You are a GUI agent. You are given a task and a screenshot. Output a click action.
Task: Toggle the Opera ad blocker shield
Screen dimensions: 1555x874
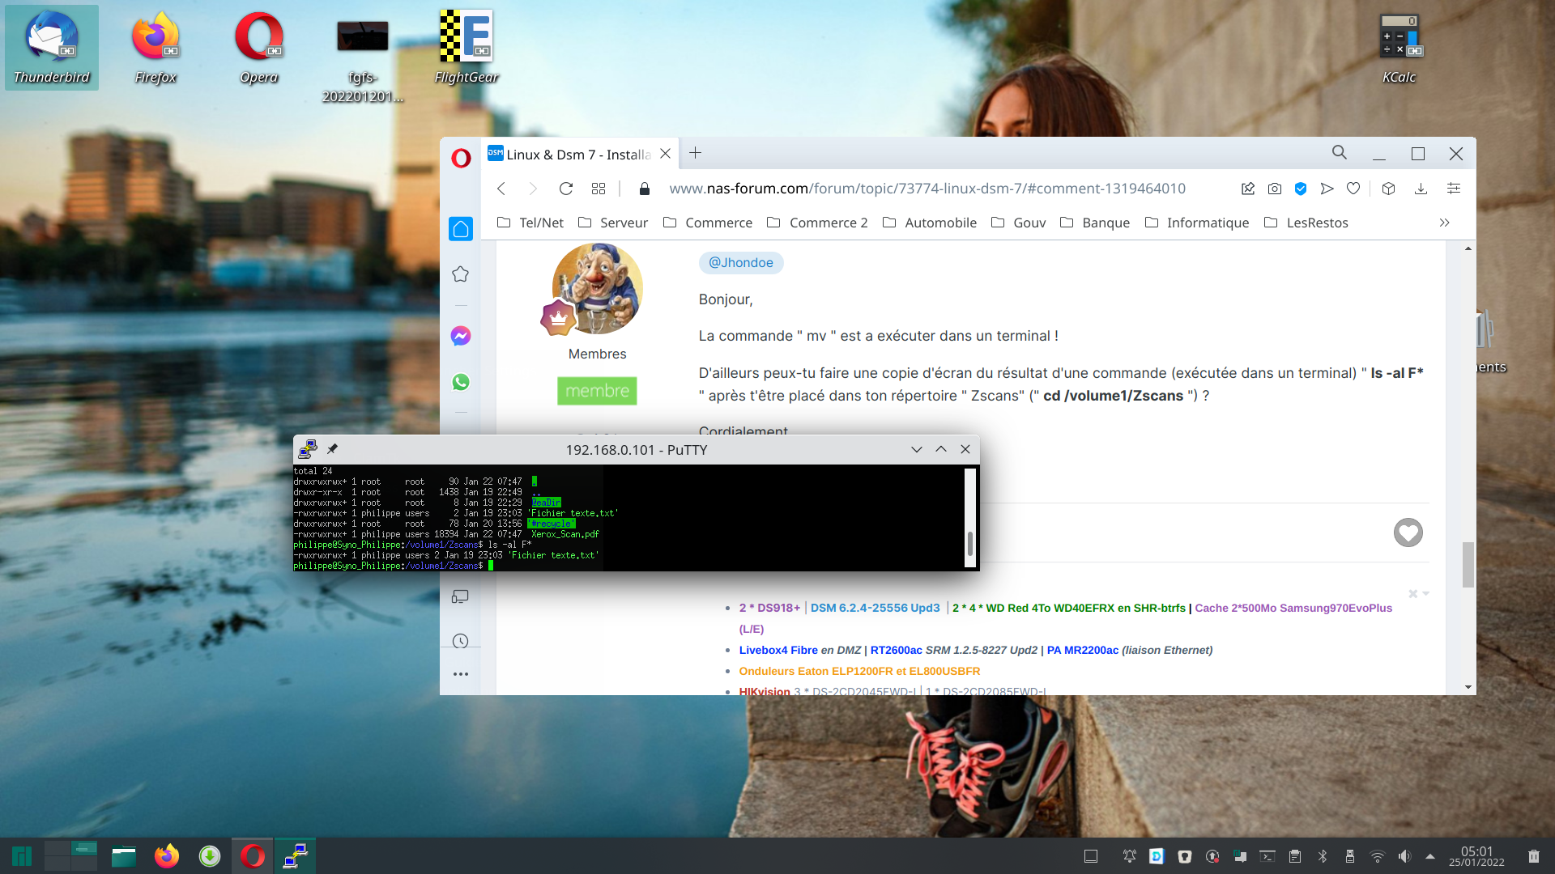coord(1301,189)
